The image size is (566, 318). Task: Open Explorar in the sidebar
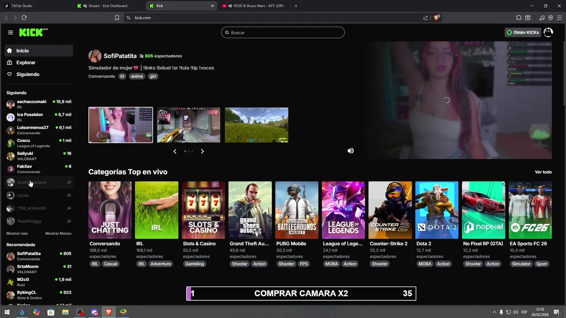pyautogui.click(x=39, y=63)
